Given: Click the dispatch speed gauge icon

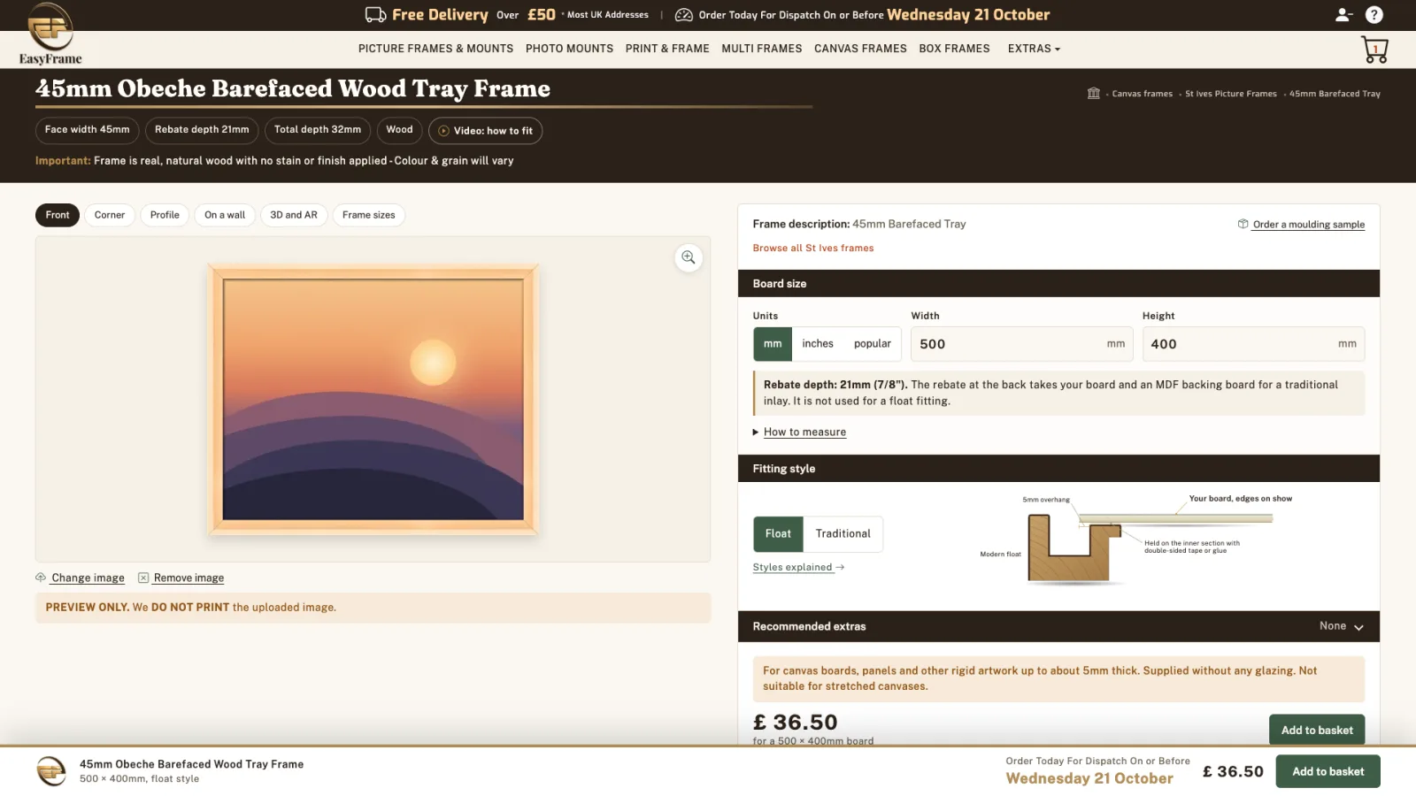Looking at the screenshot, I should (684, 14).
